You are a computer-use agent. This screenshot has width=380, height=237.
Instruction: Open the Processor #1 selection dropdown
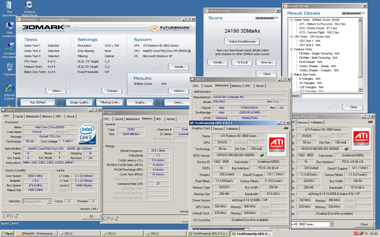tap(49, 201)
